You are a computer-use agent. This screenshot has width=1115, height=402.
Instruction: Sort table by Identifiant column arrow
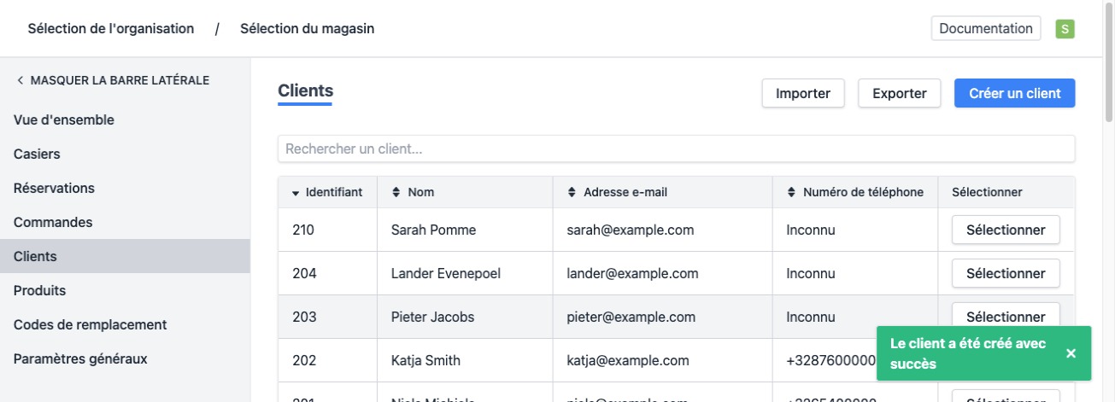click(296, 193)
